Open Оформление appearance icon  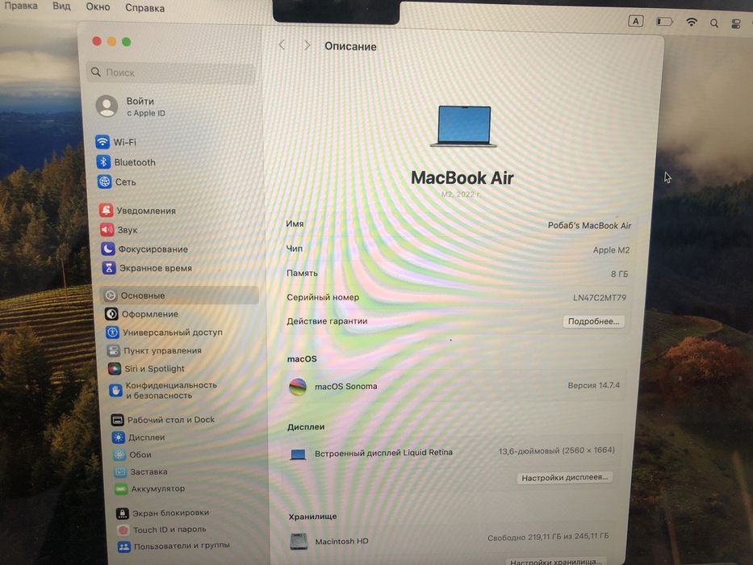[x=111, y=314]
